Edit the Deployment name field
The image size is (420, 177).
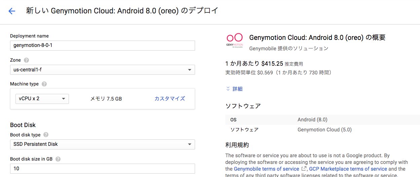click(103, 46)
